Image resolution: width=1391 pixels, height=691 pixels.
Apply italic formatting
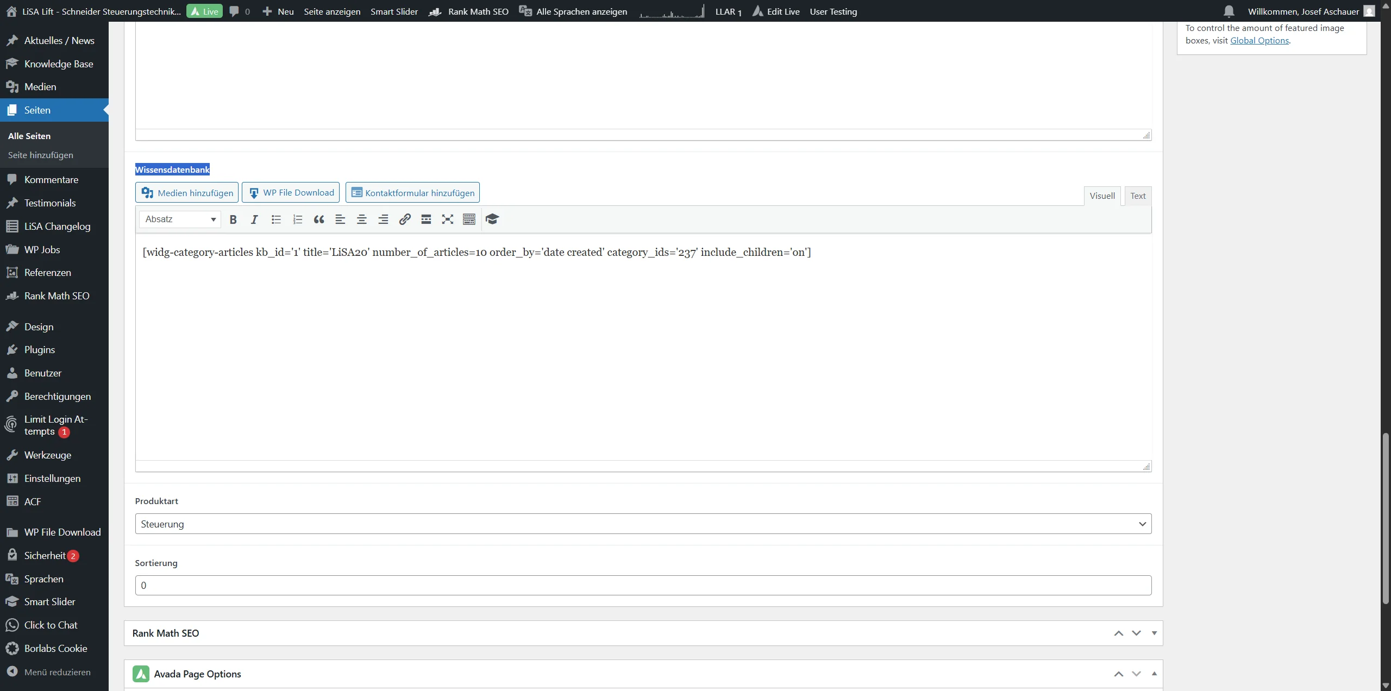254,219
